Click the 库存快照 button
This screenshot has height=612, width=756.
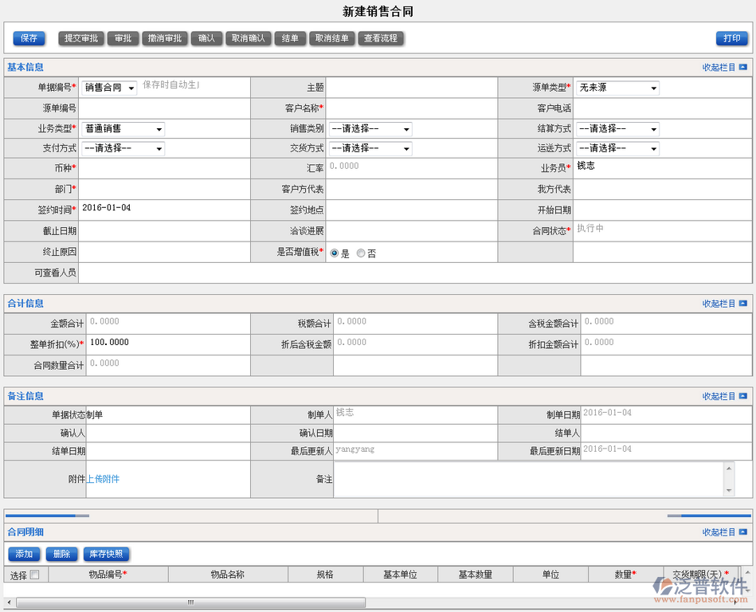pyautogui.click(x=105, y=554)
